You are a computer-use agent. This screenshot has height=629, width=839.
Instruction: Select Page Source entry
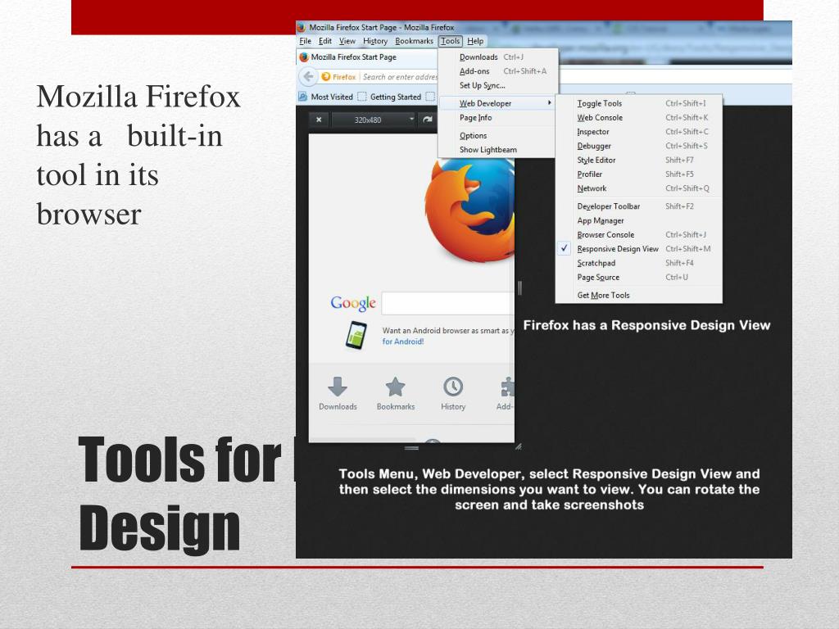[639, 277]
